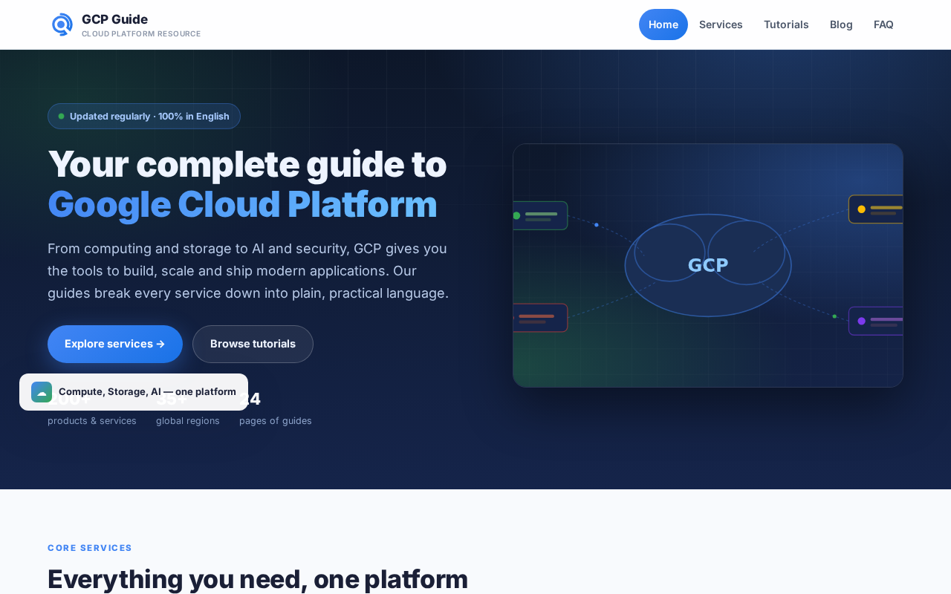Click the cloud icon in the floating badge
The height and width of the screenshot is (594, 951).
pyautogui.click(x=42, y=392)
